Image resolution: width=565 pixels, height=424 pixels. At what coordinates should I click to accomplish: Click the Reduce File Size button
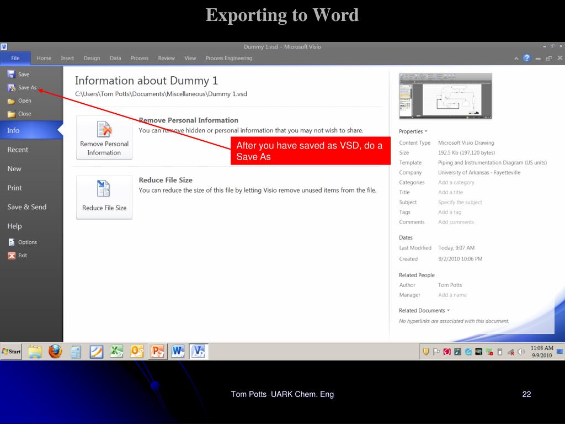[x=104, y=197]
